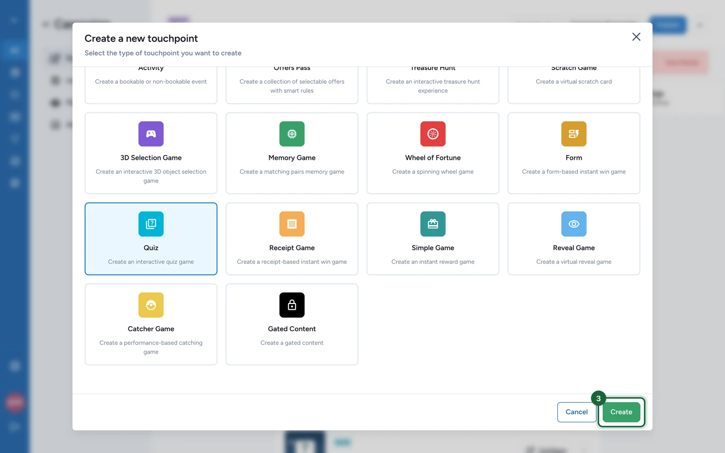Click 'Create a matching pairs memory game' text

[292, 172]
